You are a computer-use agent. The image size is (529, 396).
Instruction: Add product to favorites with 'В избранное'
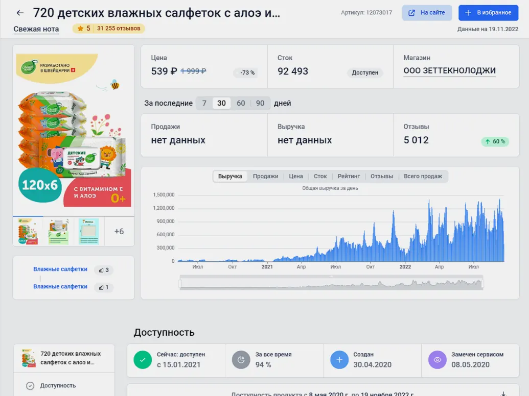tap(488, 13)
